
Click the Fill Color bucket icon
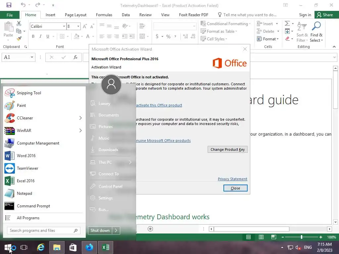(76, 36)
